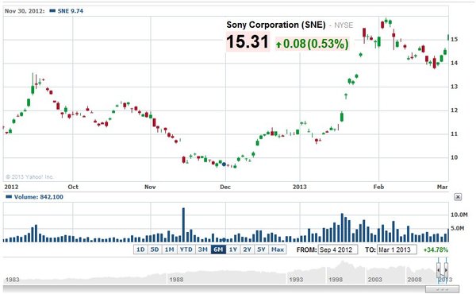
Task: Select the 5D time range
Action: coord(155,250)
